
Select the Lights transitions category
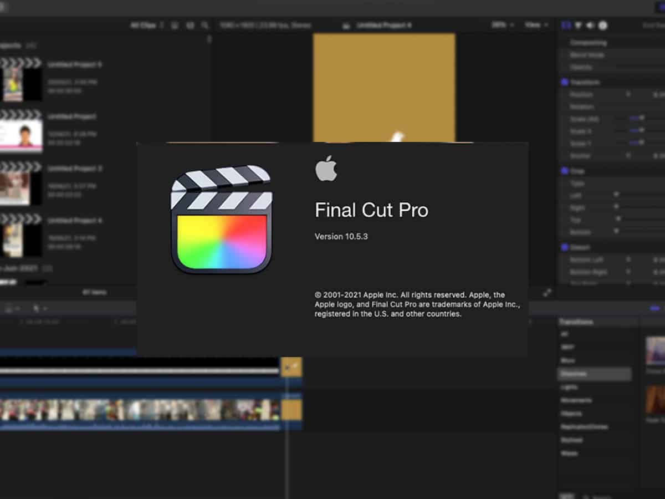(x=569, y=387)
